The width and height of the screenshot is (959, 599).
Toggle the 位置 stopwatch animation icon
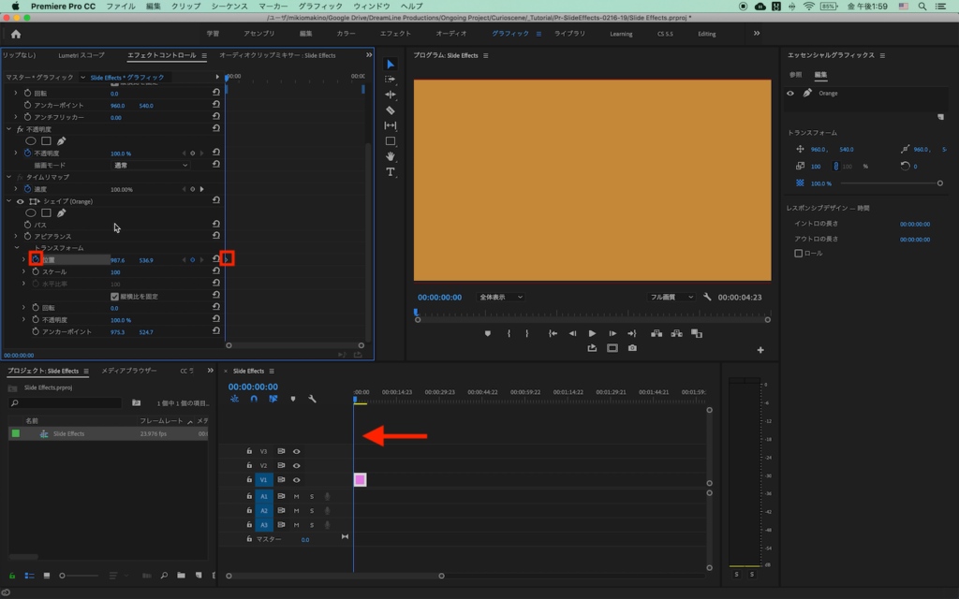35,259
